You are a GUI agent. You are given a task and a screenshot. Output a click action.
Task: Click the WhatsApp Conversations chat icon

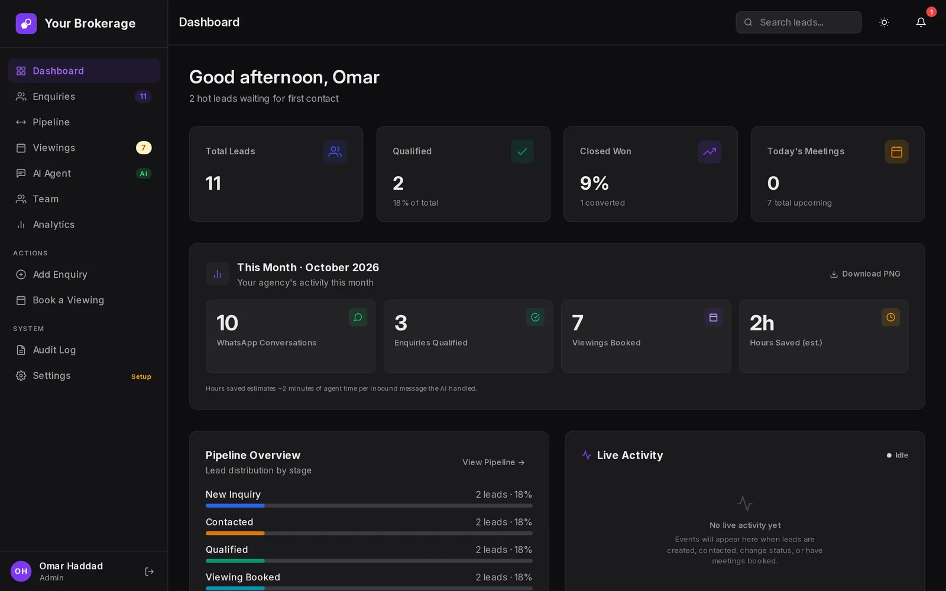click(358, 317)
